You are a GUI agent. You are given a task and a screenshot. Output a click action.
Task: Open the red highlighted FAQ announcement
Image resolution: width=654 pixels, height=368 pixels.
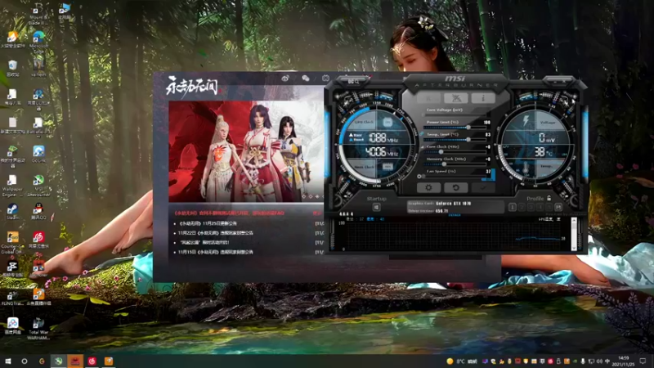[229, 213]
